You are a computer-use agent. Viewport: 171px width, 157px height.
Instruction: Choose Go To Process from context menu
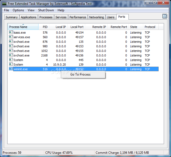pyautogui.click(x=83, y=74)
